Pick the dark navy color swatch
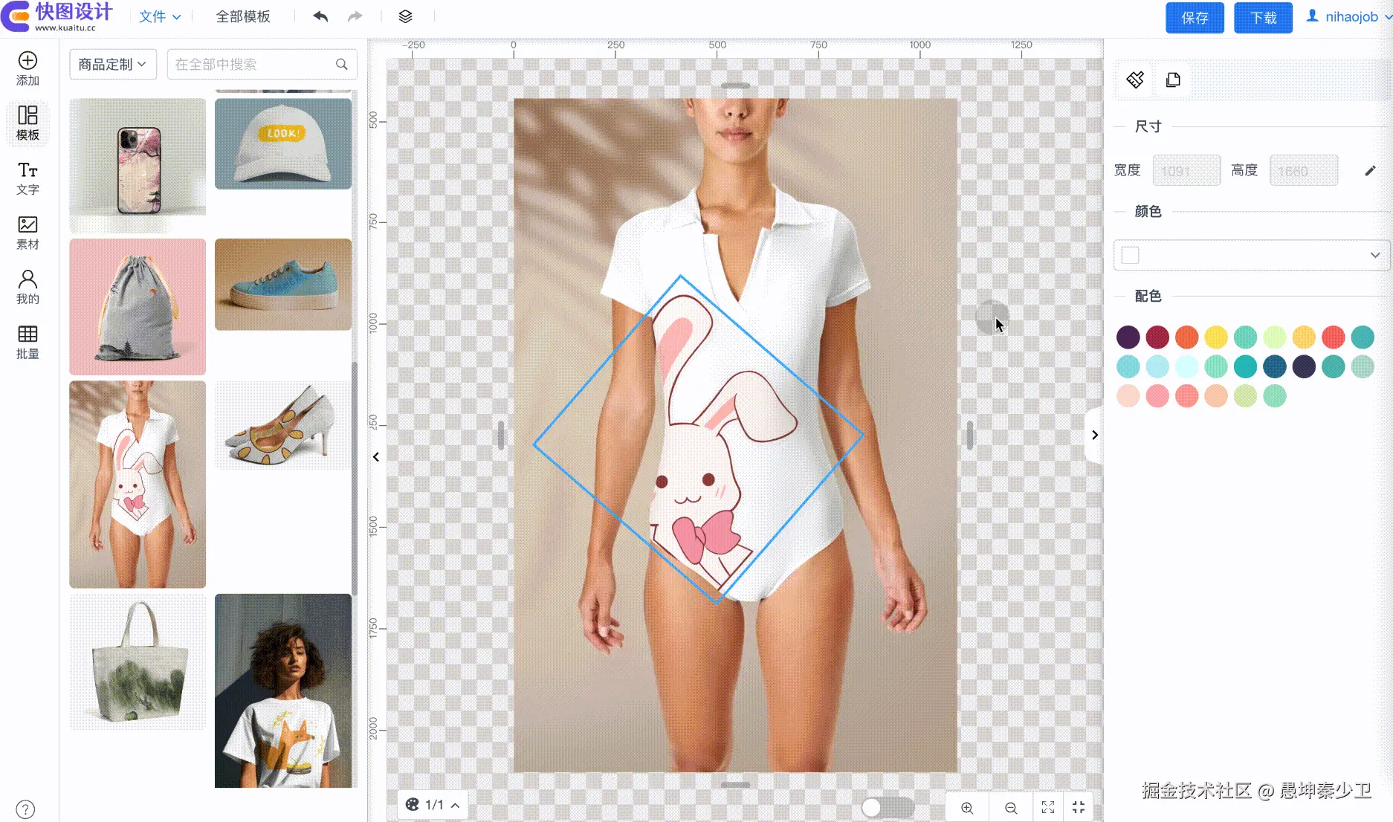 1304,366
